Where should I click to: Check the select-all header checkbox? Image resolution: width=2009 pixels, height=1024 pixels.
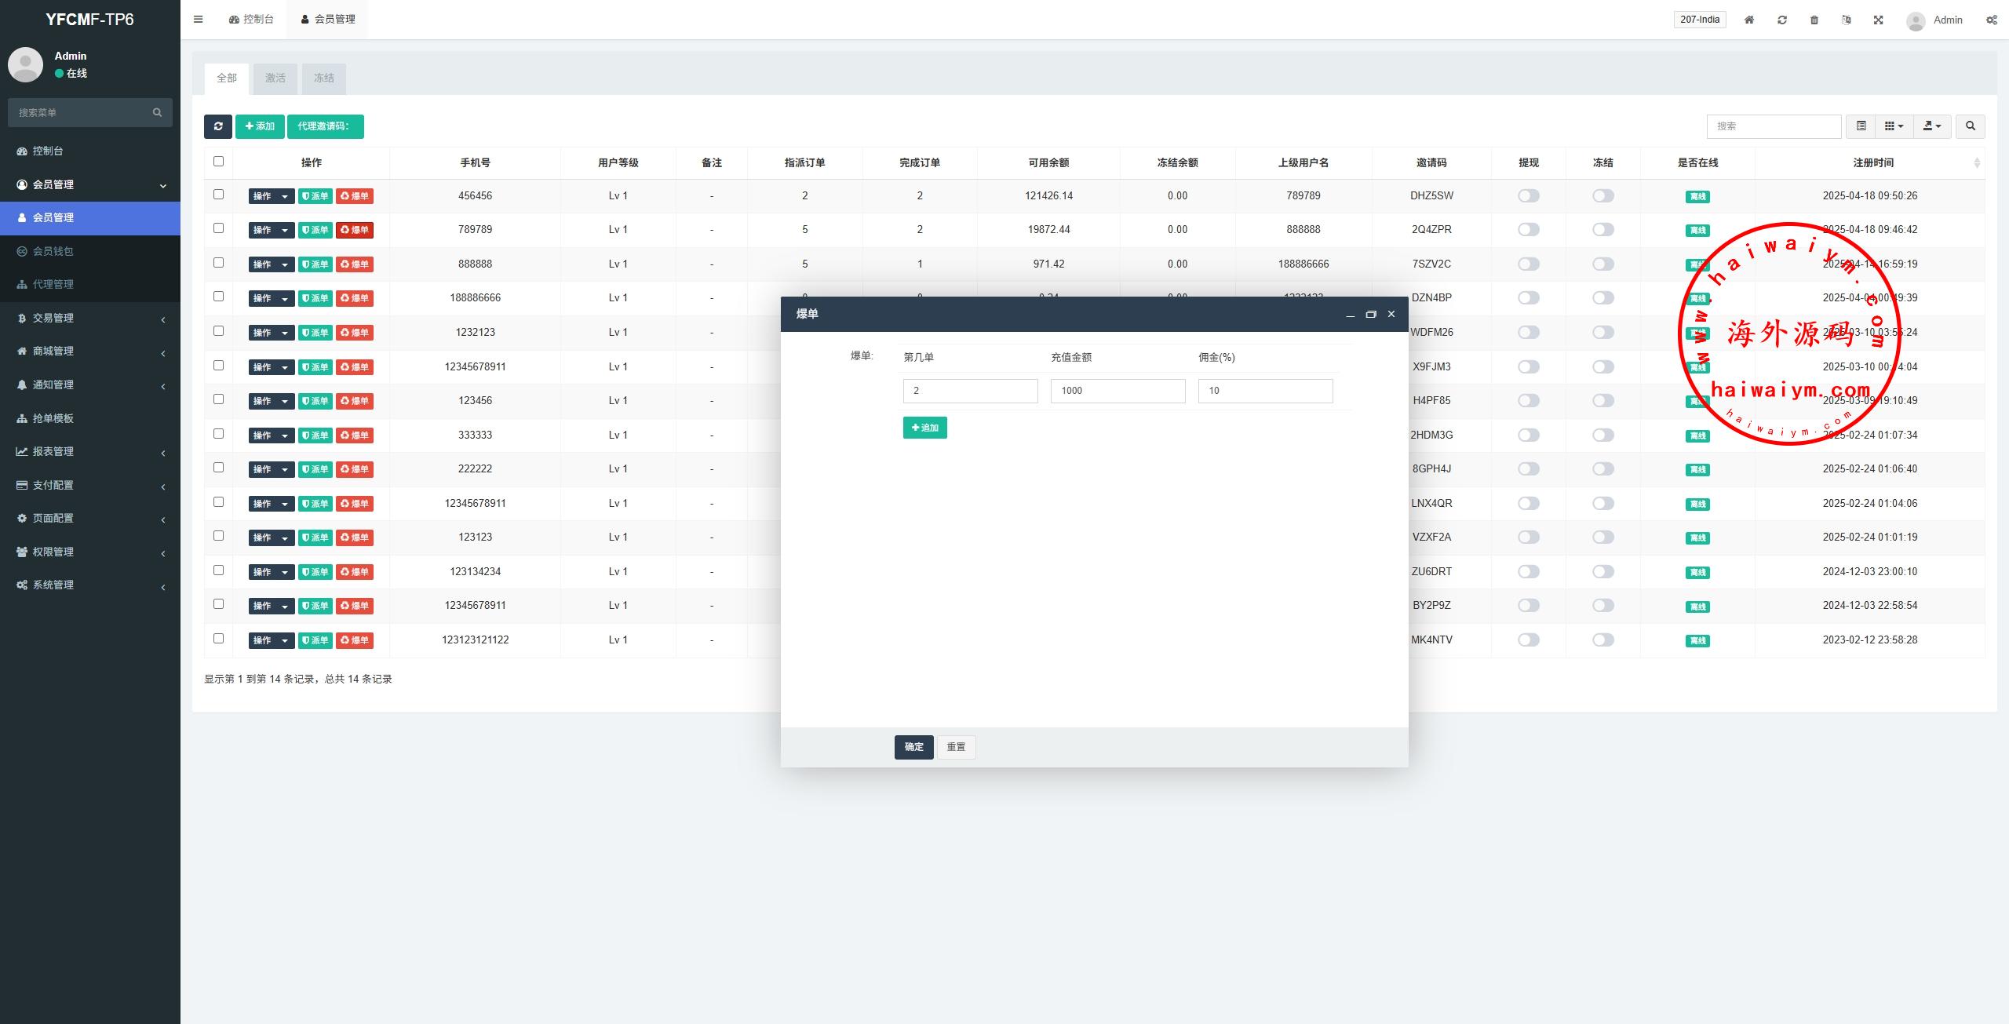[218, 162]
